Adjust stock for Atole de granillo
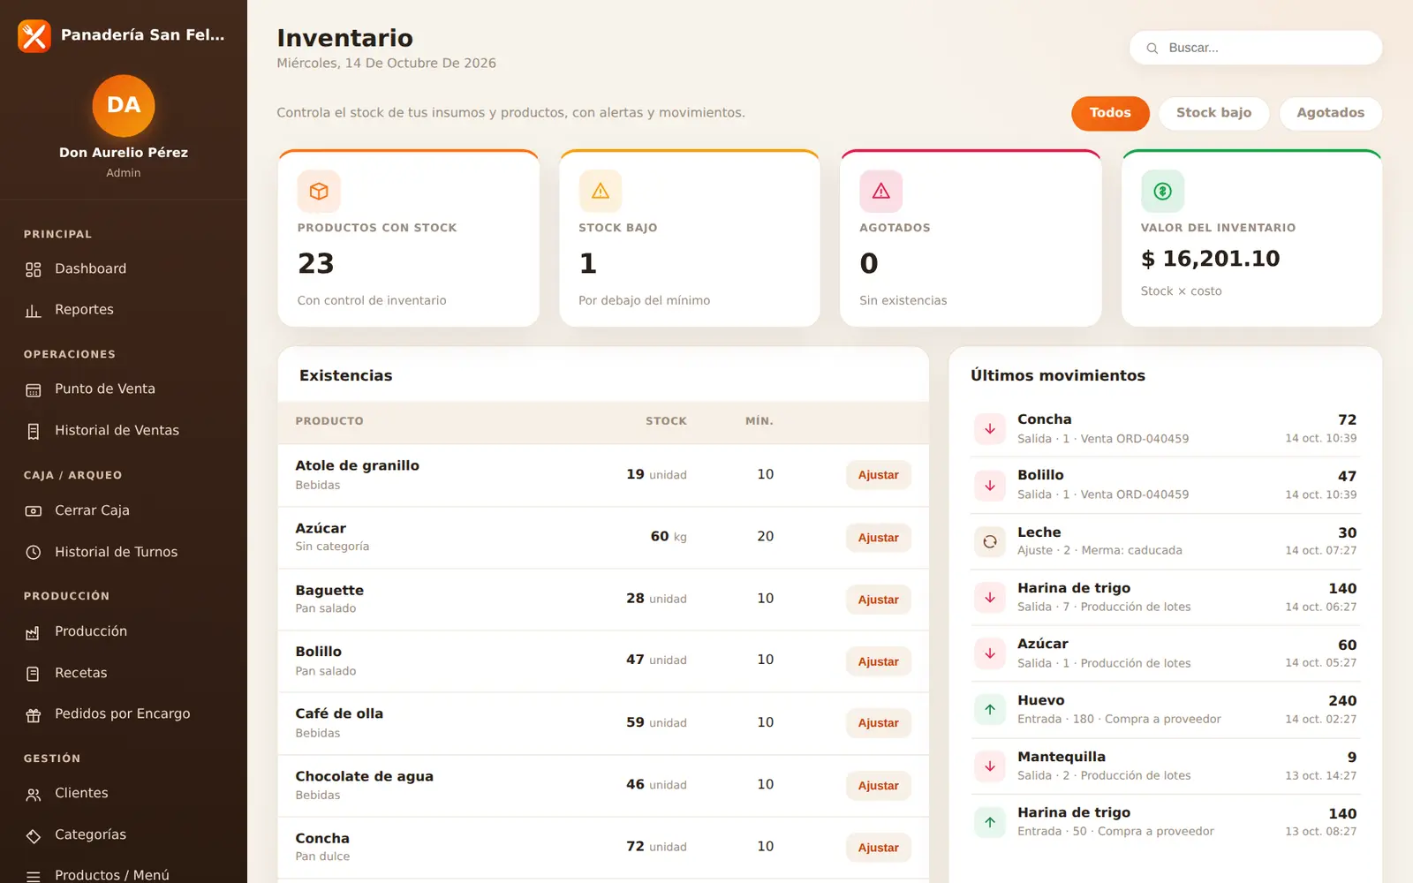 click(878, 475)
